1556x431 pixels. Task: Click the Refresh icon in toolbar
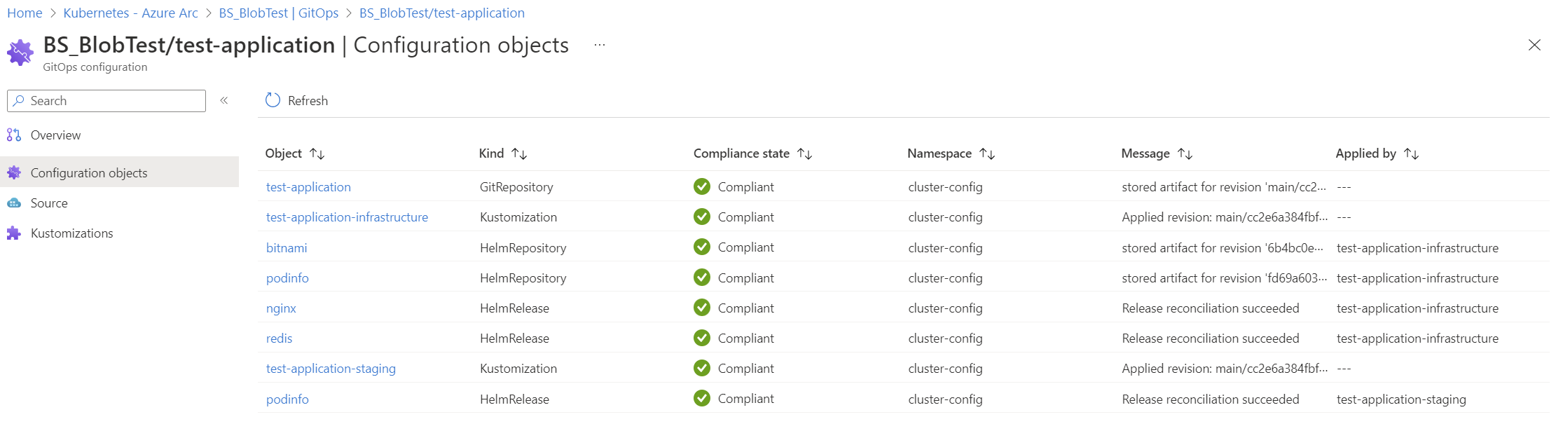pyautogui.click(x=273, y=100)
